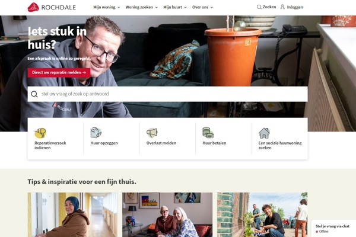
Task: Click the megaphone icon for Overlast melden
Action: 152,133
